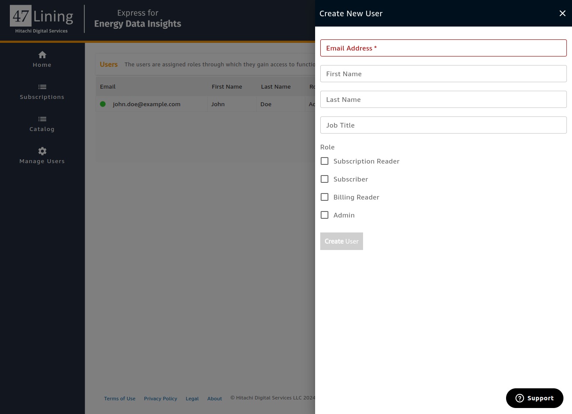Open Manage Users gear icon

click(42, 151)
